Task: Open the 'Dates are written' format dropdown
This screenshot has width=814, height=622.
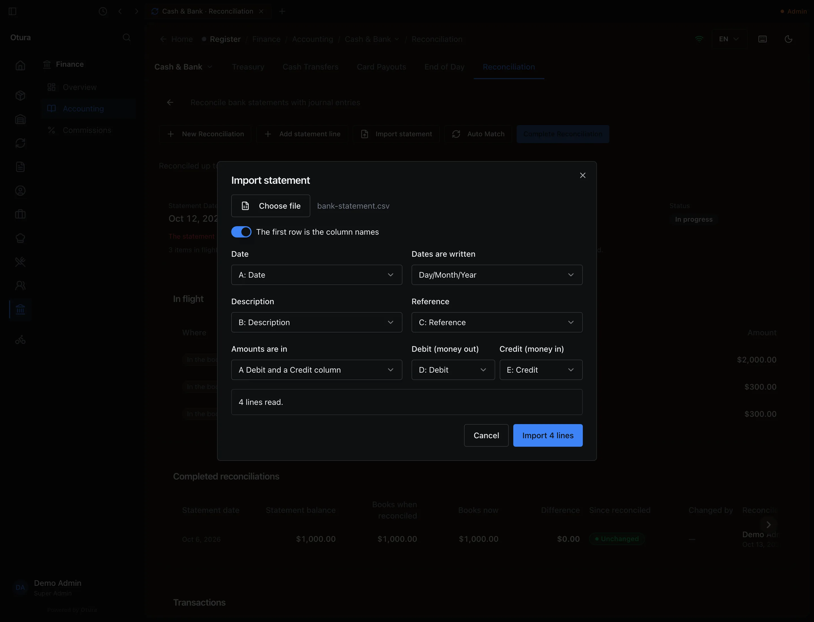Action: pos(497,275)
